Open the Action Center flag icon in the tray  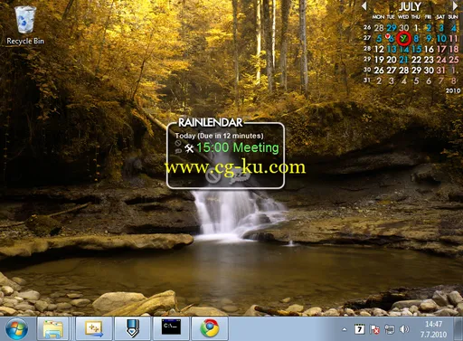coord(374,329)
